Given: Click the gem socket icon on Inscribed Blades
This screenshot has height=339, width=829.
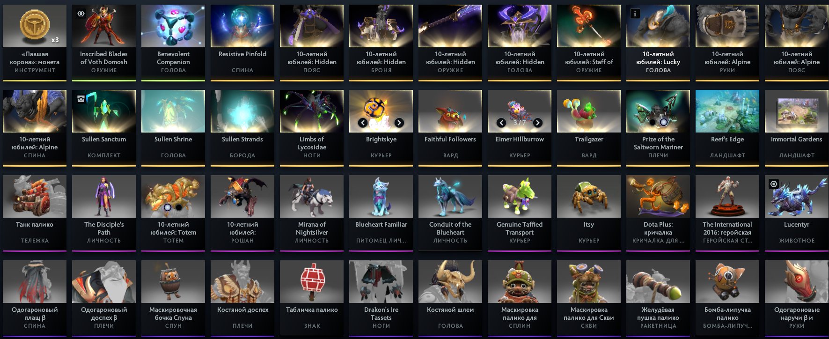Looking at the screenshot, I should (x=81, y=14).
